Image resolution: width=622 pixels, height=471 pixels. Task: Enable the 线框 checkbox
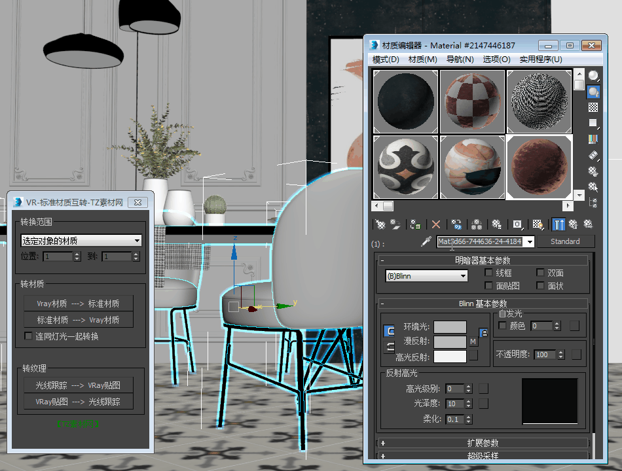[488, 273]
